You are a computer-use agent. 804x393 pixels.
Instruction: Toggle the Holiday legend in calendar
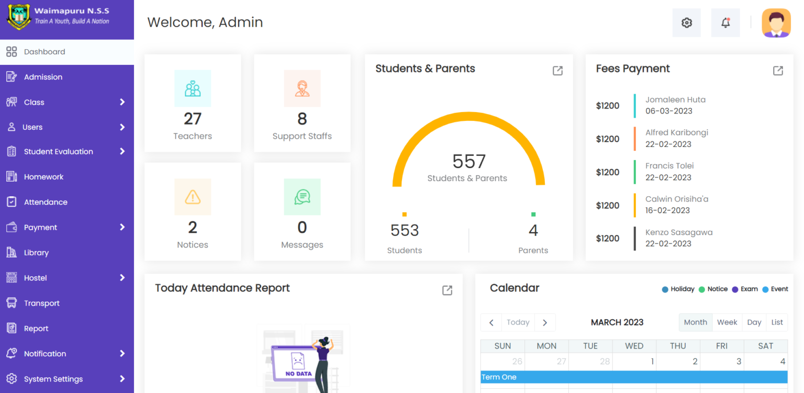(678, 289)
